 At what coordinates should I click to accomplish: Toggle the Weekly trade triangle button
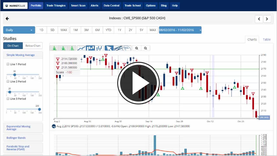point(63,48)
